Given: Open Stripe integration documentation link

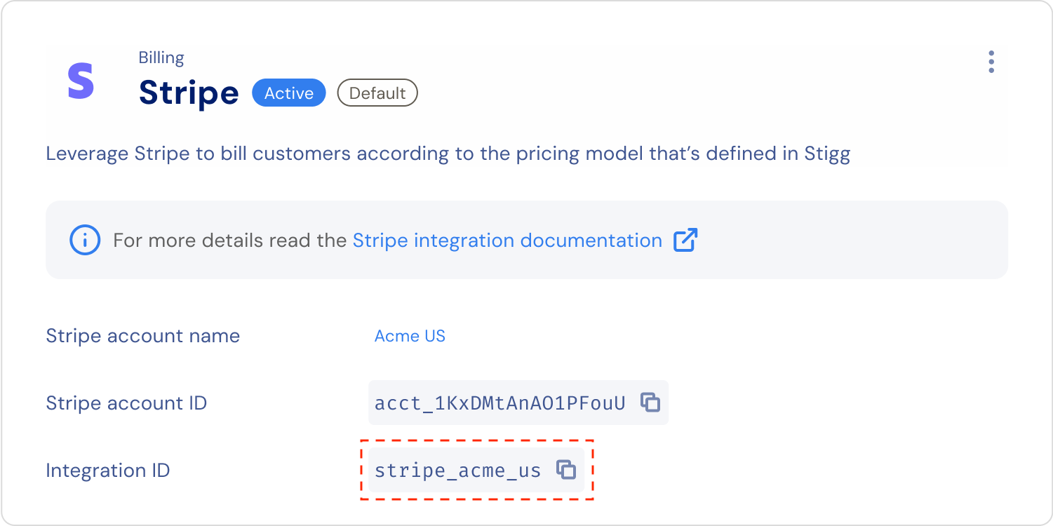Looking at the screenshot, I should [507, 241].
